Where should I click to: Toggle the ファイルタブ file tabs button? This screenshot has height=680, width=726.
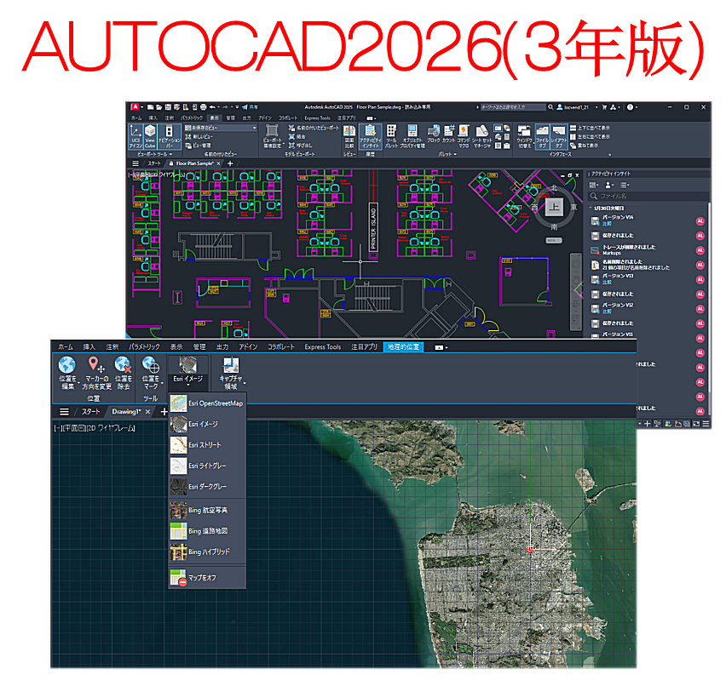coord(542,136)
